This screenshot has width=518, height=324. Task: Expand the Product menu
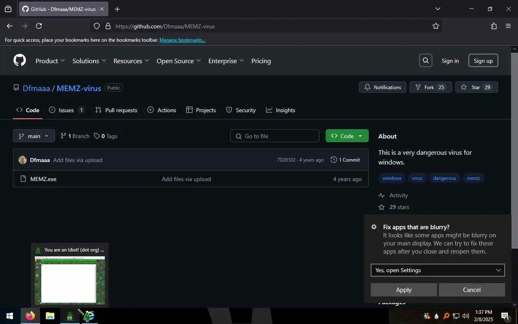[50, 61]
